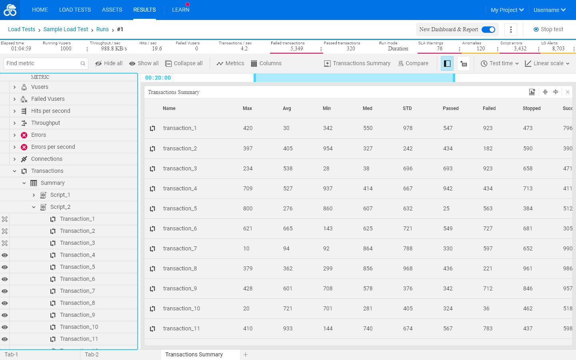Export Transactions Summary via panel export icon
The width and height of the screenshot is (576, 360).
[x=532, y=92]
